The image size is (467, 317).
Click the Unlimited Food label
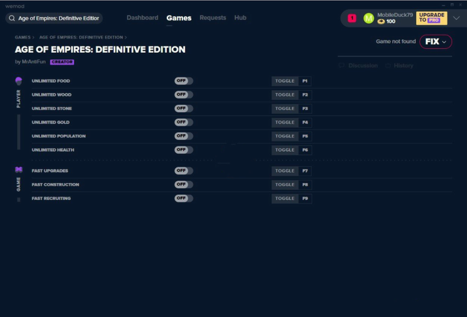point(51,81)
